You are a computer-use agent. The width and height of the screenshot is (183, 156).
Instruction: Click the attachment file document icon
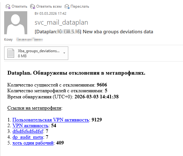11,53
